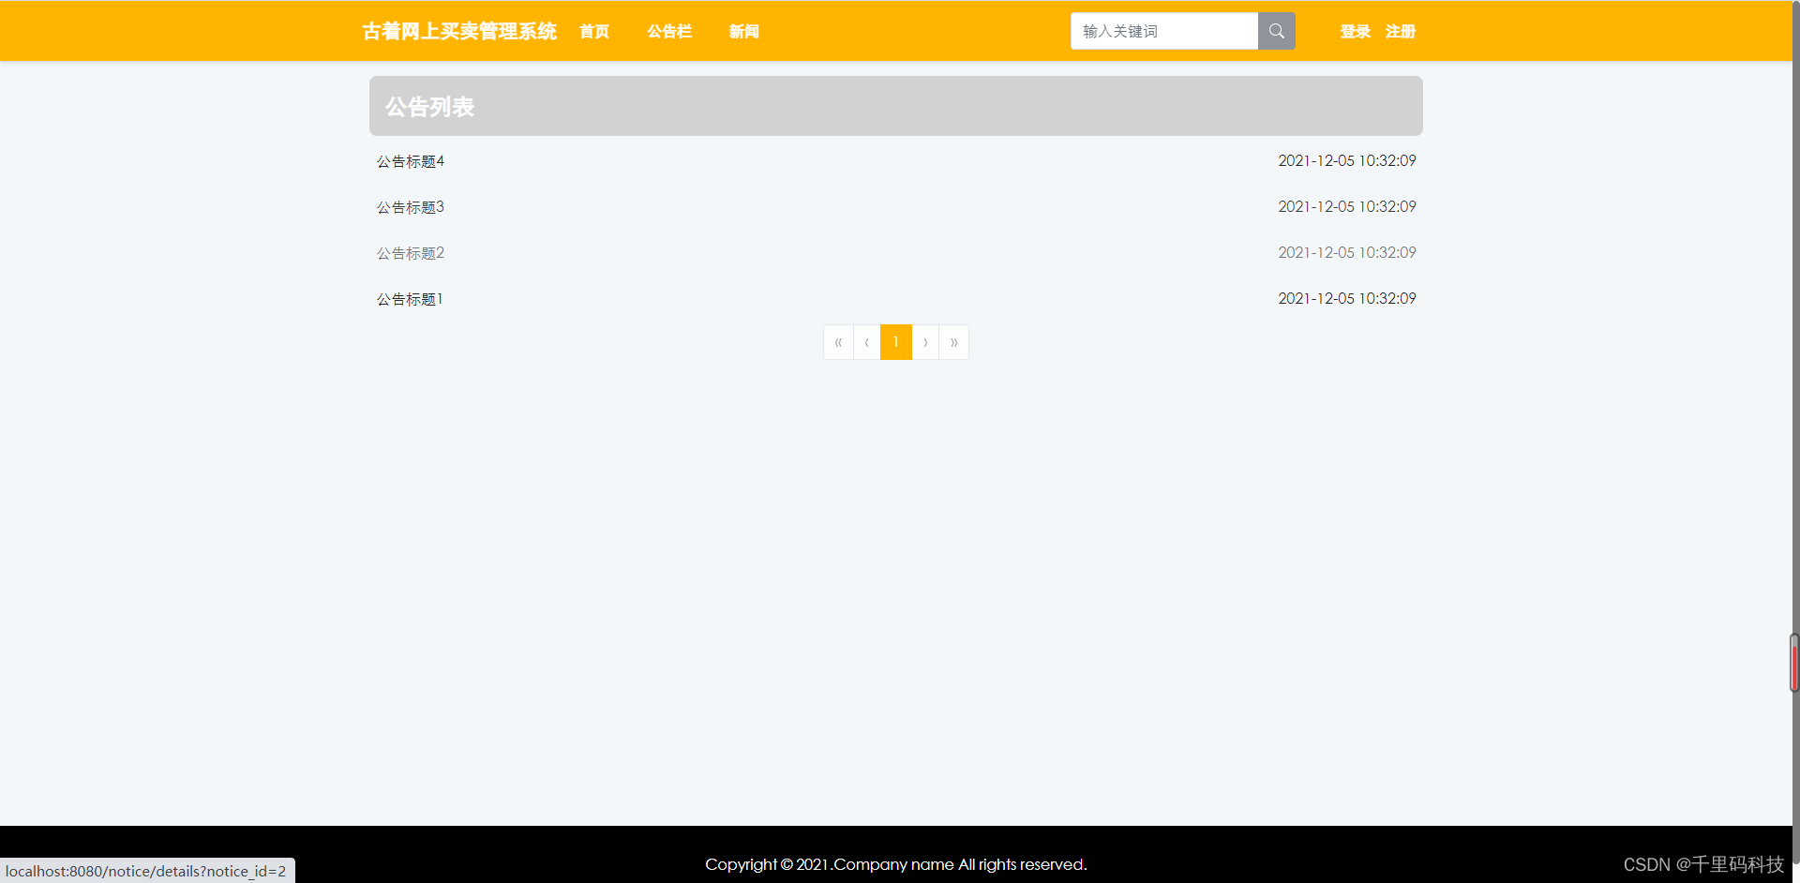This screenshot has width=1800, height=883.
Task: Open notice 公告标题1
Action: pos(410,299)
